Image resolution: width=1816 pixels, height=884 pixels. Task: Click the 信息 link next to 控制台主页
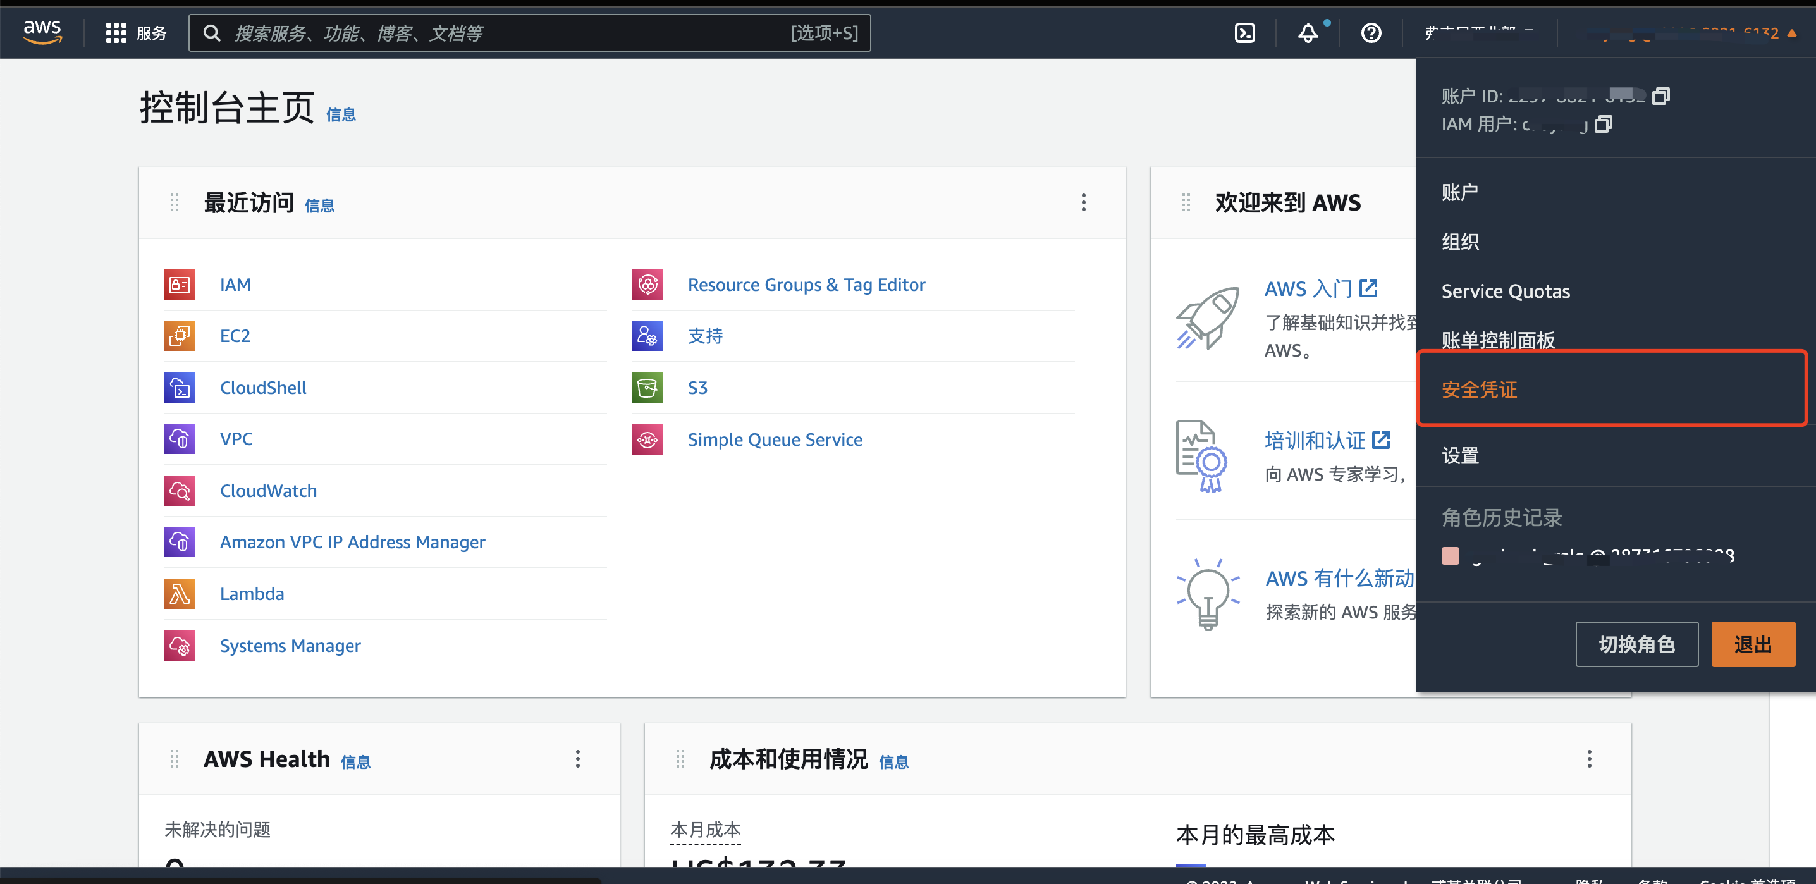pyautogui.click(x=340, y=114)
